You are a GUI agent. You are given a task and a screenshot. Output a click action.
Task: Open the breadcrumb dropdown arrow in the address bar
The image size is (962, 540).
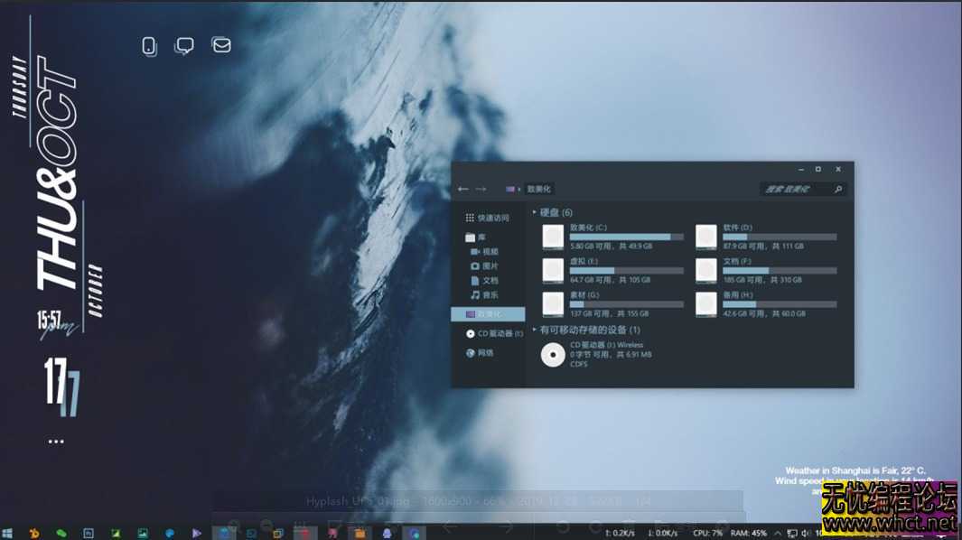pos(521,189)
